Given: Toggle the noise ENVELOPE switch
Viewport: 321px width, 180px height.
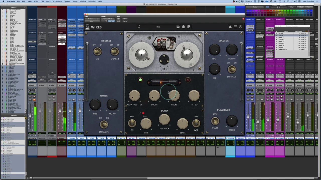Looking at the screenshot, I should click(x=104, y=124).
